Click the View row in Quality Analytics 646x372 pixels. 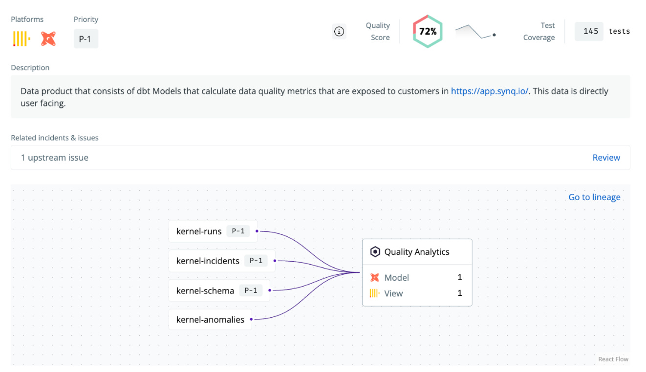coord(417,293)
